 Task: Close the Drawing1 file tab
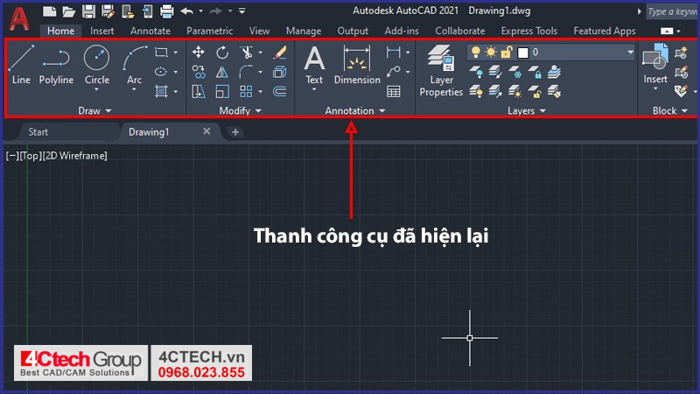tap(206, 131)
